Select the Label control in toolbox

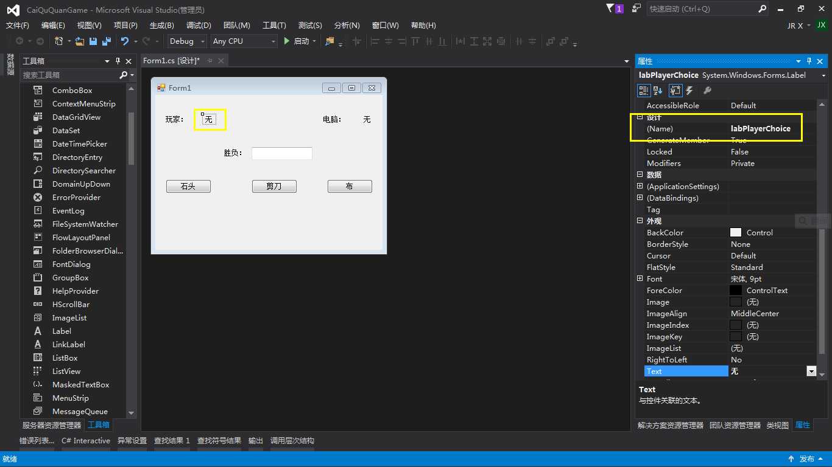pyautogui.click(x=62, y=331)
